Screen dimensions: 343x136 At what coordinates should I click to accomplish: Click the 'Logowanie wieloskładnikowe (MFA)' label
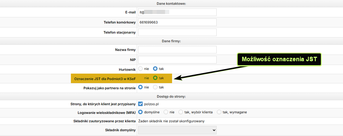tap(107, 112)
